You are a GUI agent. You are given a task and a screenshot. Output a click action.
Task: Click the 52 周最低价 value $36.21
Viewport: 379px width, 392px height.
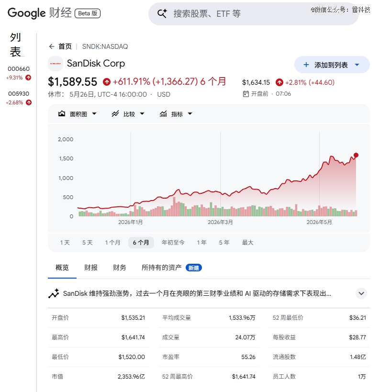[357, 318]
